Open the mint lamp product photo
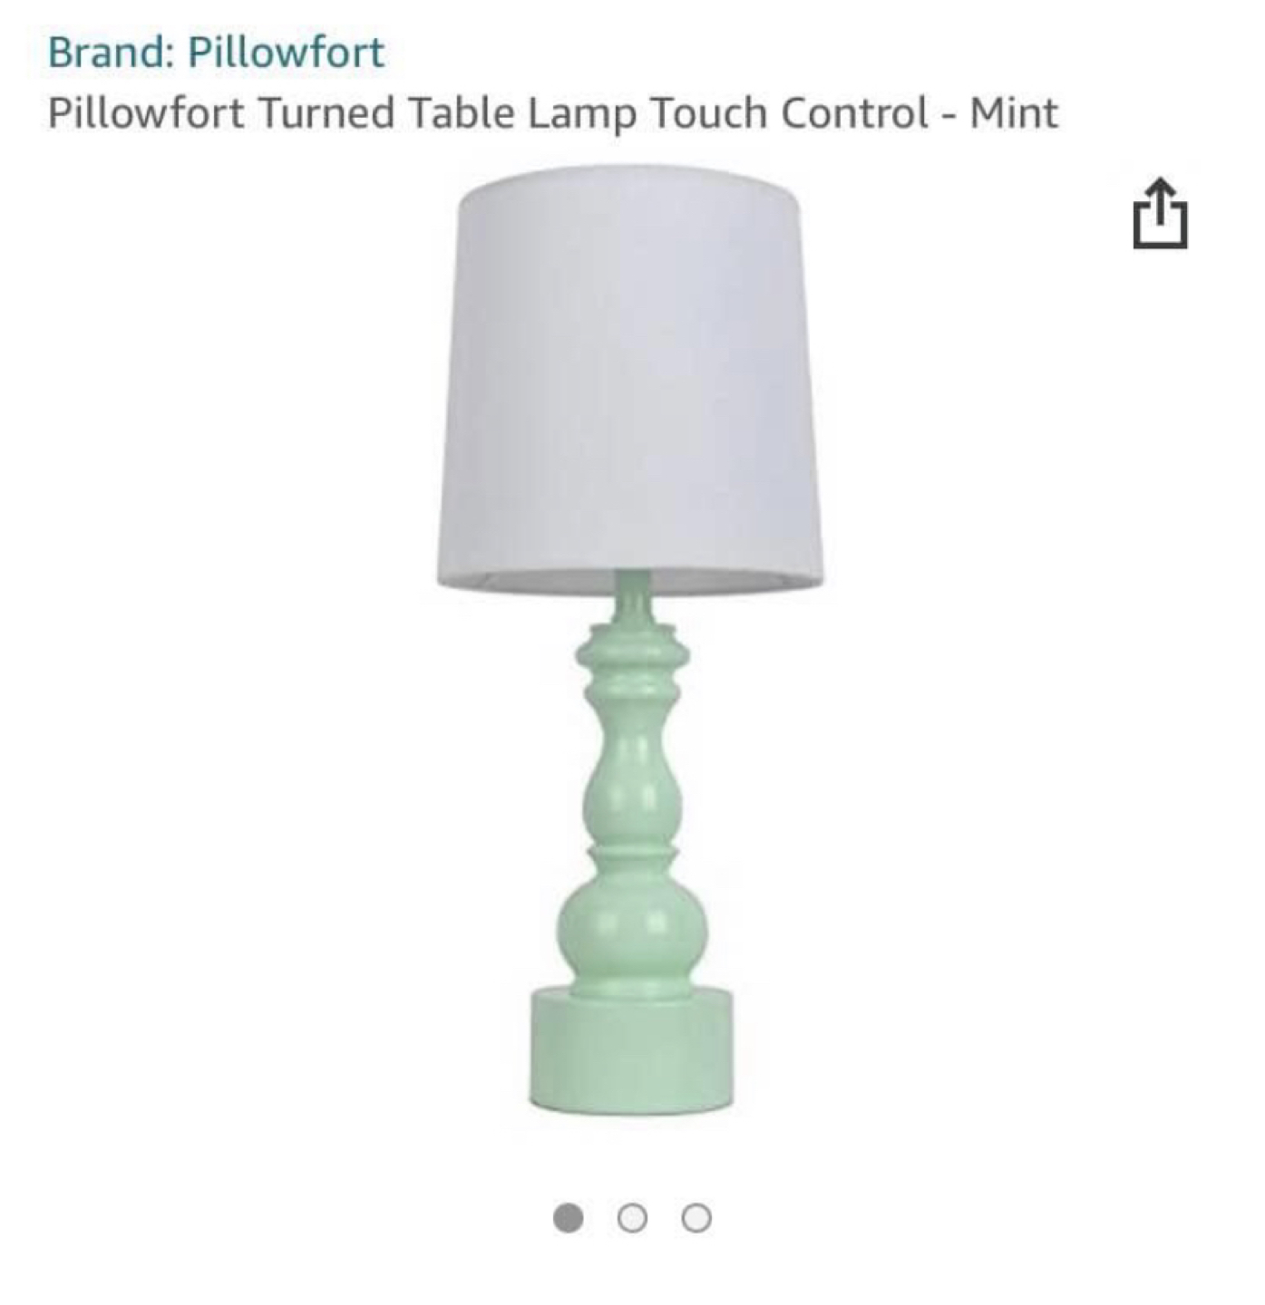1265x1305 pixels. [630, 639]
